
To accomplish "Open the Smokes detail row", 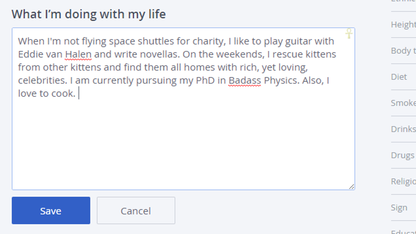I will pyautogui.click(x=404, y=103).
